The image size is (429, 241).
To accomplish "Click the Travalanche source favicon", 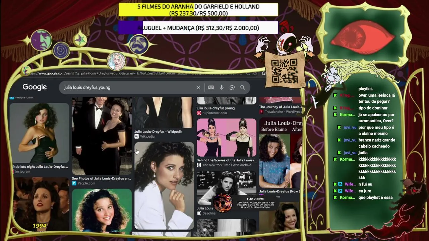I will click(261, 112).
